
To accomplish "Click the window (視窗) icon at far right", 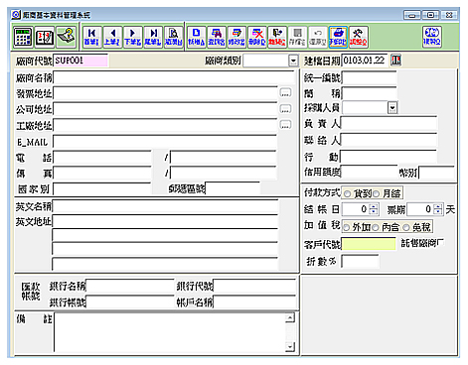I will coord(432,37).
